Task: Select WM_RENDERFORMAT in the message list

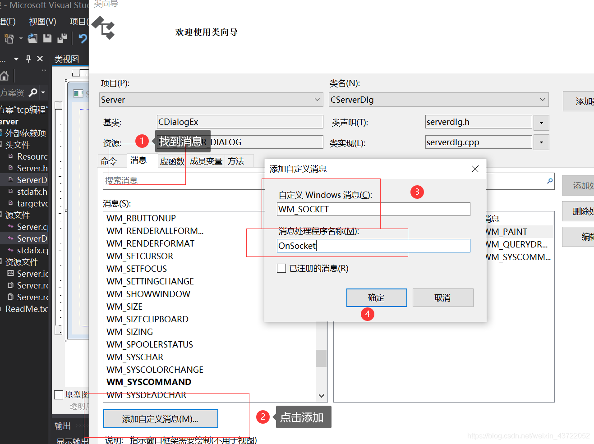Action: click(x=150, y=243)
